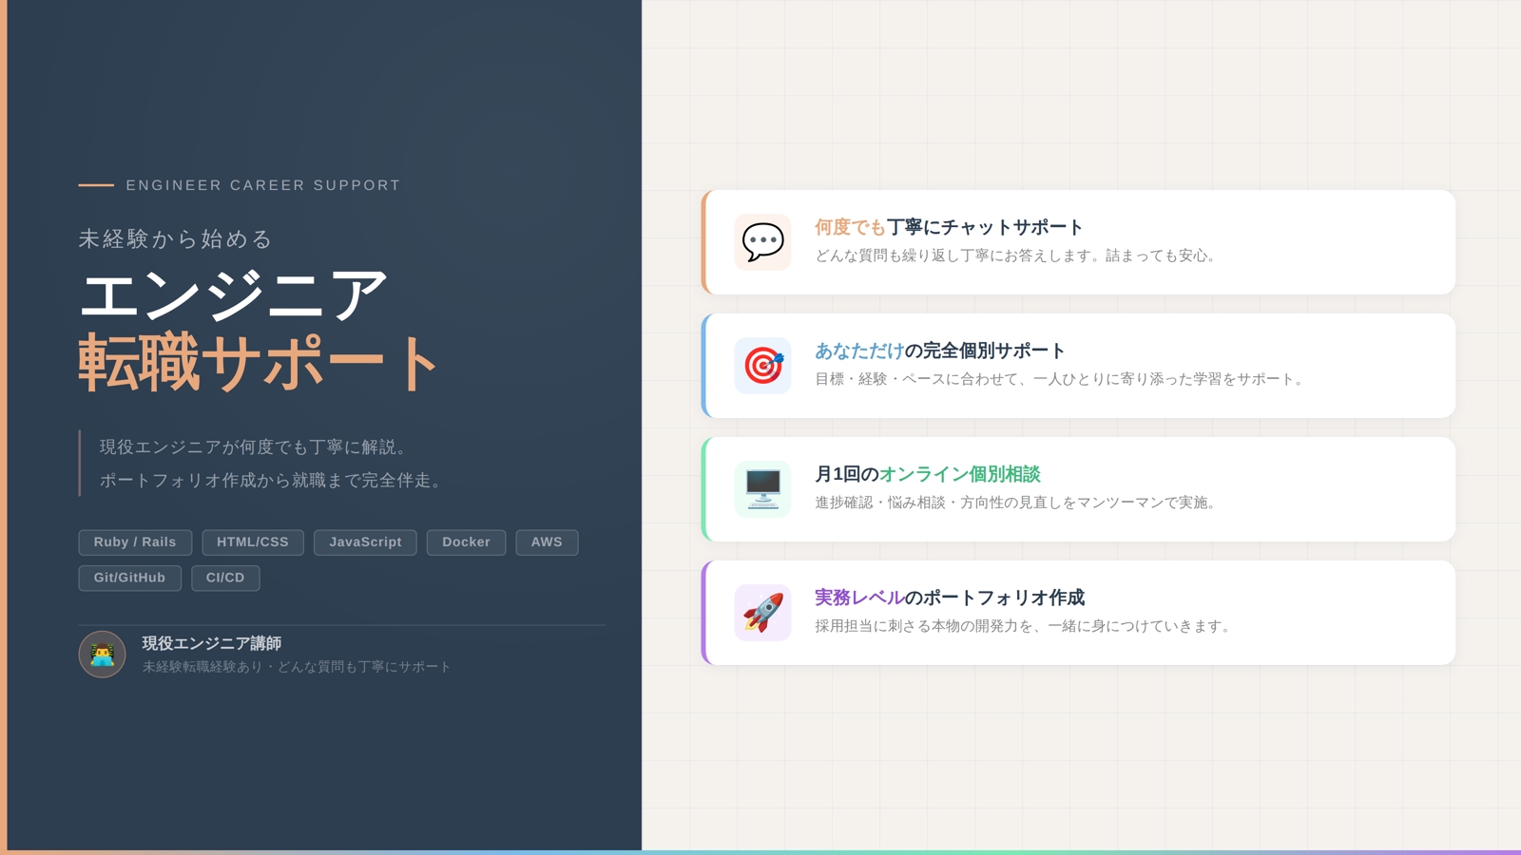The image size is (1521, 855).
Task: Click the orange line icon beside ENGINEER CAREER SUPPORT
Action: pyautogui.click(x=94, y=185)
